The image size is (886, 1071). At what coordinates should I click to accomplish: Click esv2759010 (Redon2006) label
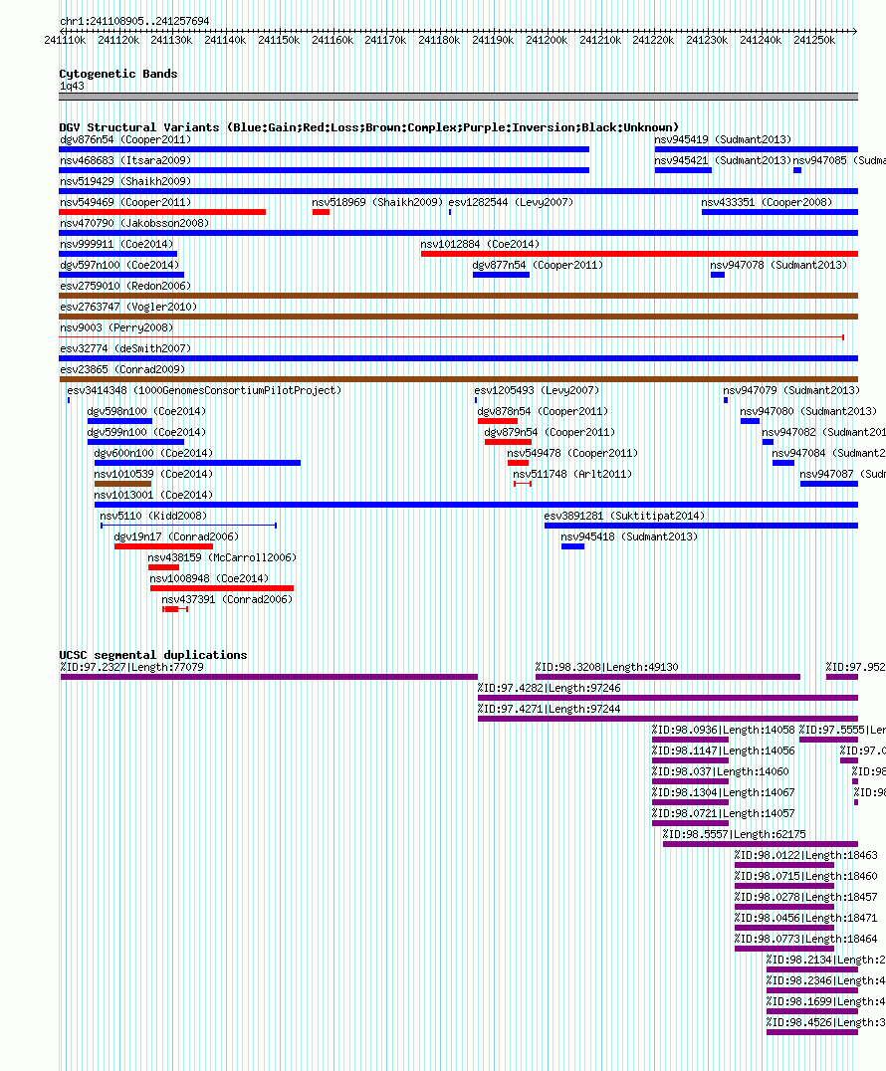(125, 287)
